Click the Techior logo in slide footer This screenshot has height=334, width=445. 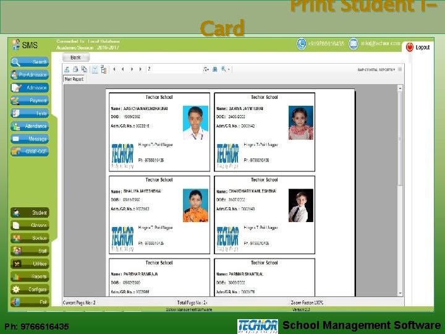[258, 326]
